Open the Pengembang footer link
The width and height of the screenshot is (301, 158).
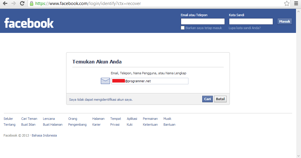click(77, 125)
